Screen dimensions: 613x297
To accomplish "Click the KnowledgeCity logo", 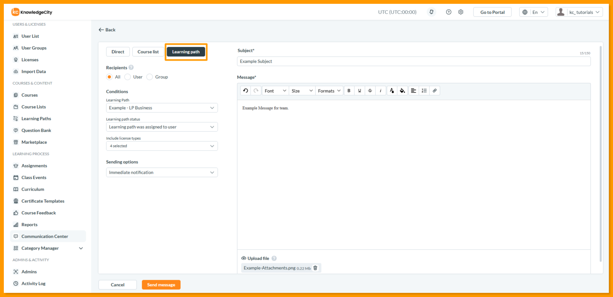I will click(32, 12).
